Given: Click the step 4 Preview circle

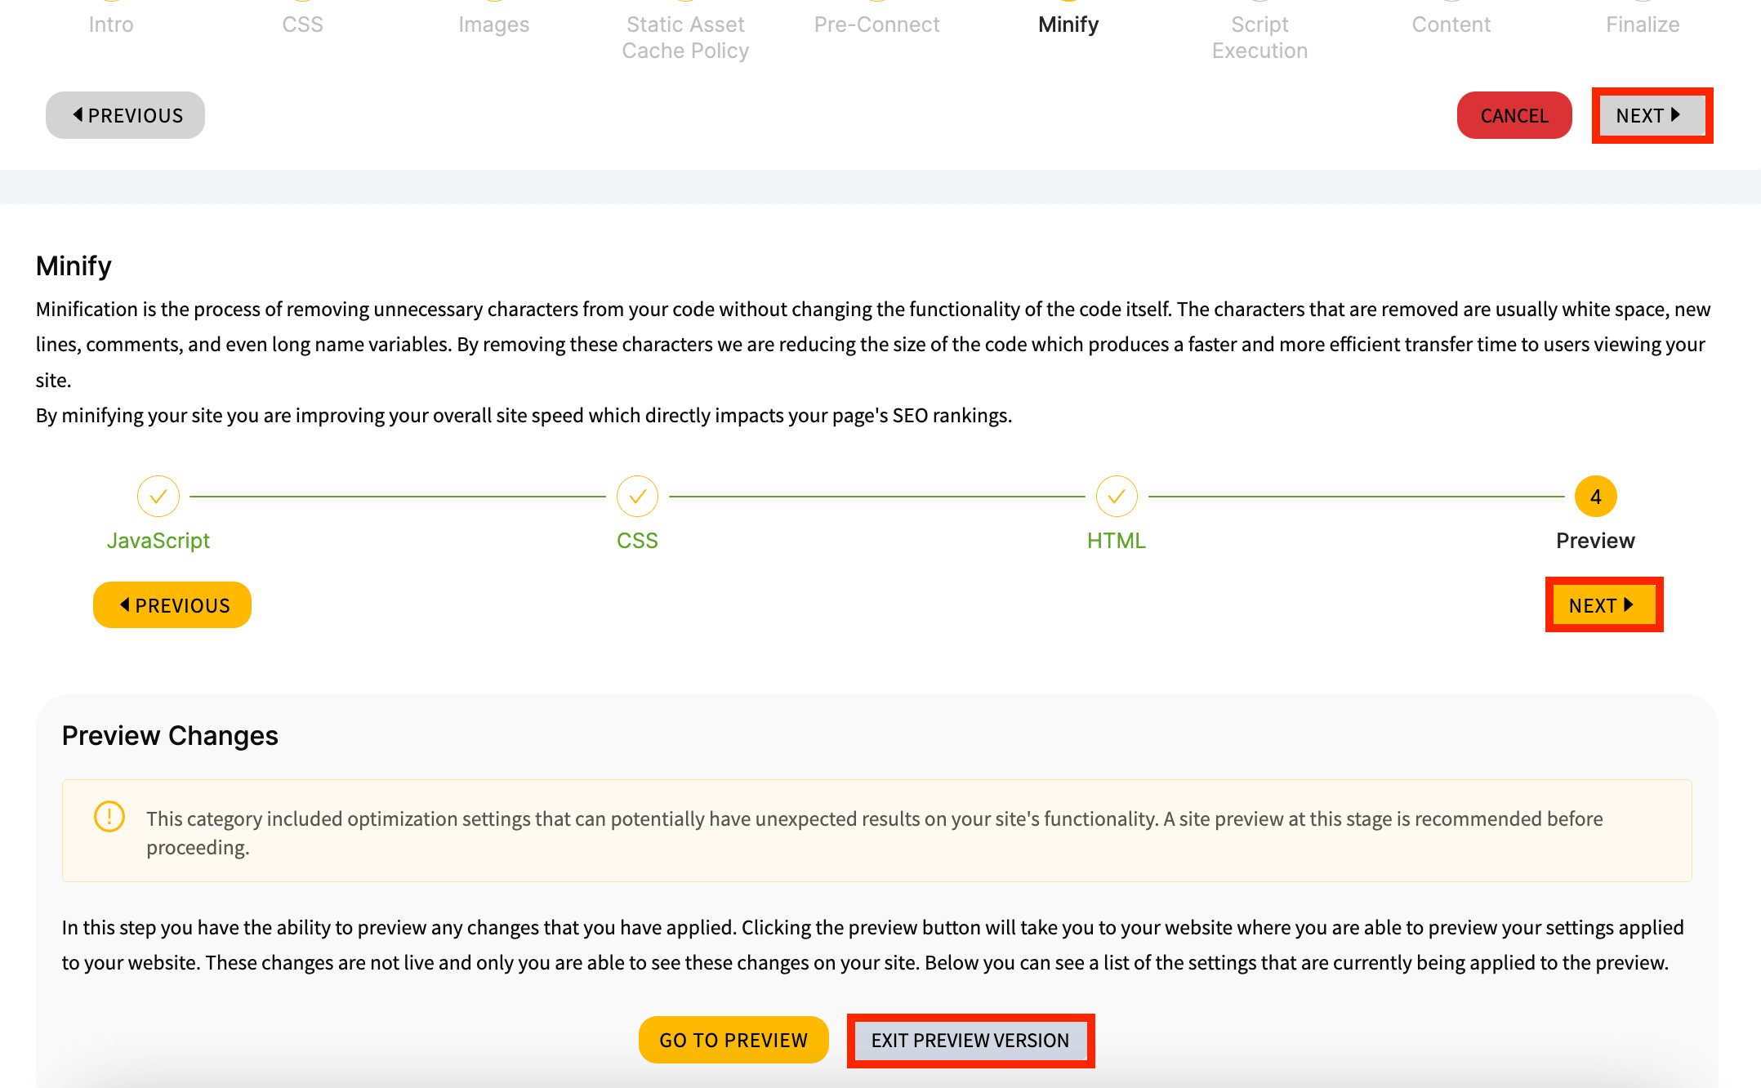Looking at the screenshot, I should coord(1595,497).
